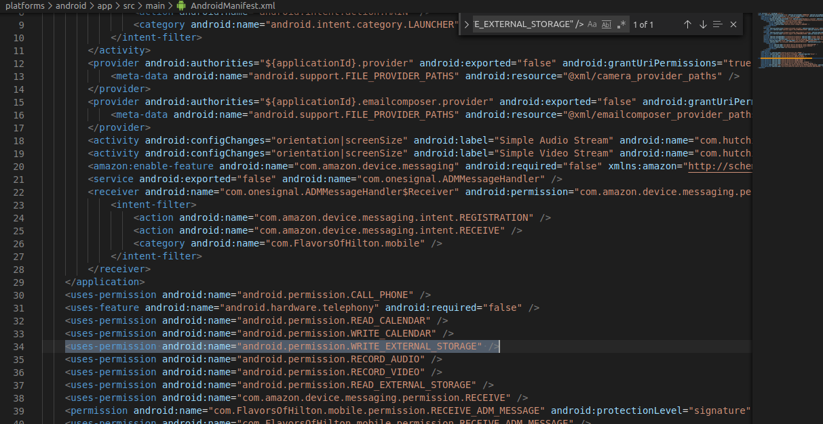The height and width of the screenshot is (424, 823).
Task: Toggle Find in Selection icon
Action: click(718, 24)
